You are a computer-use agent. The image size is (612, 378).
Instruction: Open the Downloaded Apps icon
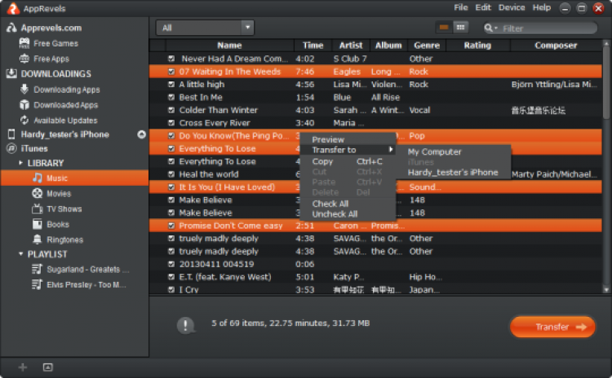pyautogui.click(x=24, y=105)
